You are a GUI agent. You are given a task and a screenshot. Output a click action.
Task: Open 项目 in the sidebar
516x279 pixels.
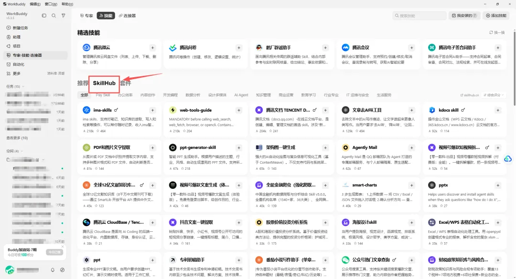pos(36,46)
